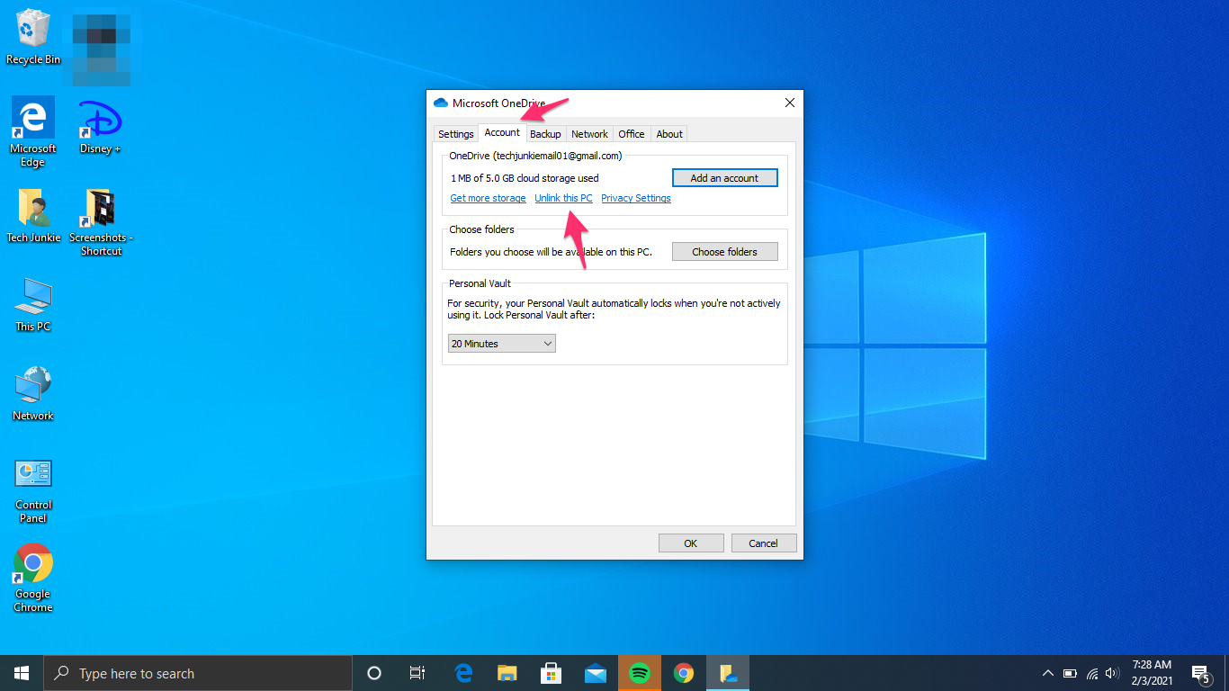
Task: Open the Office tab
Action: coord(632,134)
